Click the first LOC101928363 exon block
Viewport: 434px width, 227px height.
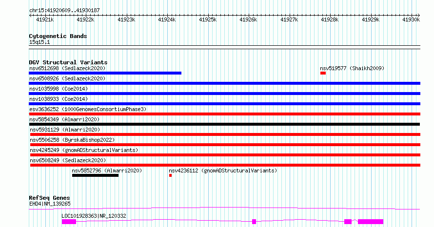69,222
